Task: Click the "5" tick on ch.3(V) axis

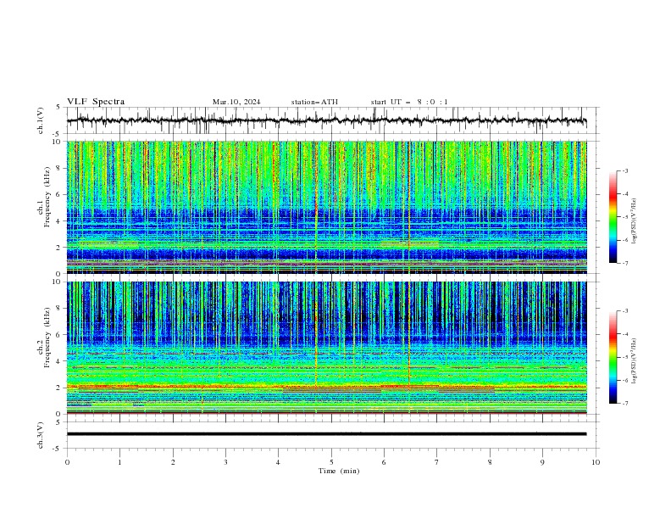Action: (58, 421)
